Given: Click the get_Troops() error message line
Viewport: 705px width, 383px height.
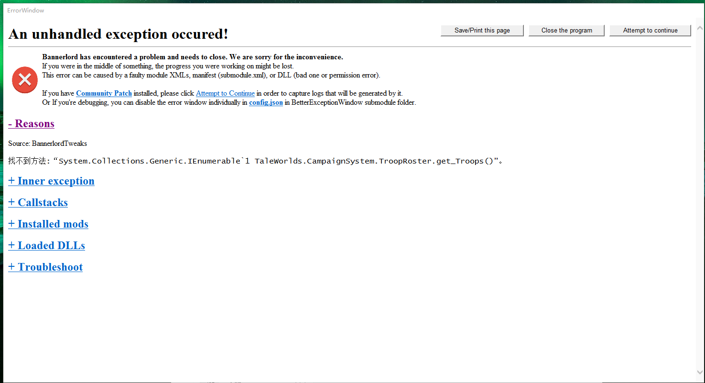Looking at the screenshot, I should tap(255, 161).
